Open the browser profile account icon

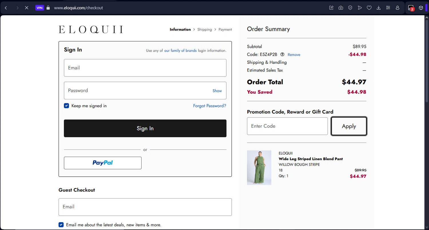pyautogui.click(x=398, y=8)
